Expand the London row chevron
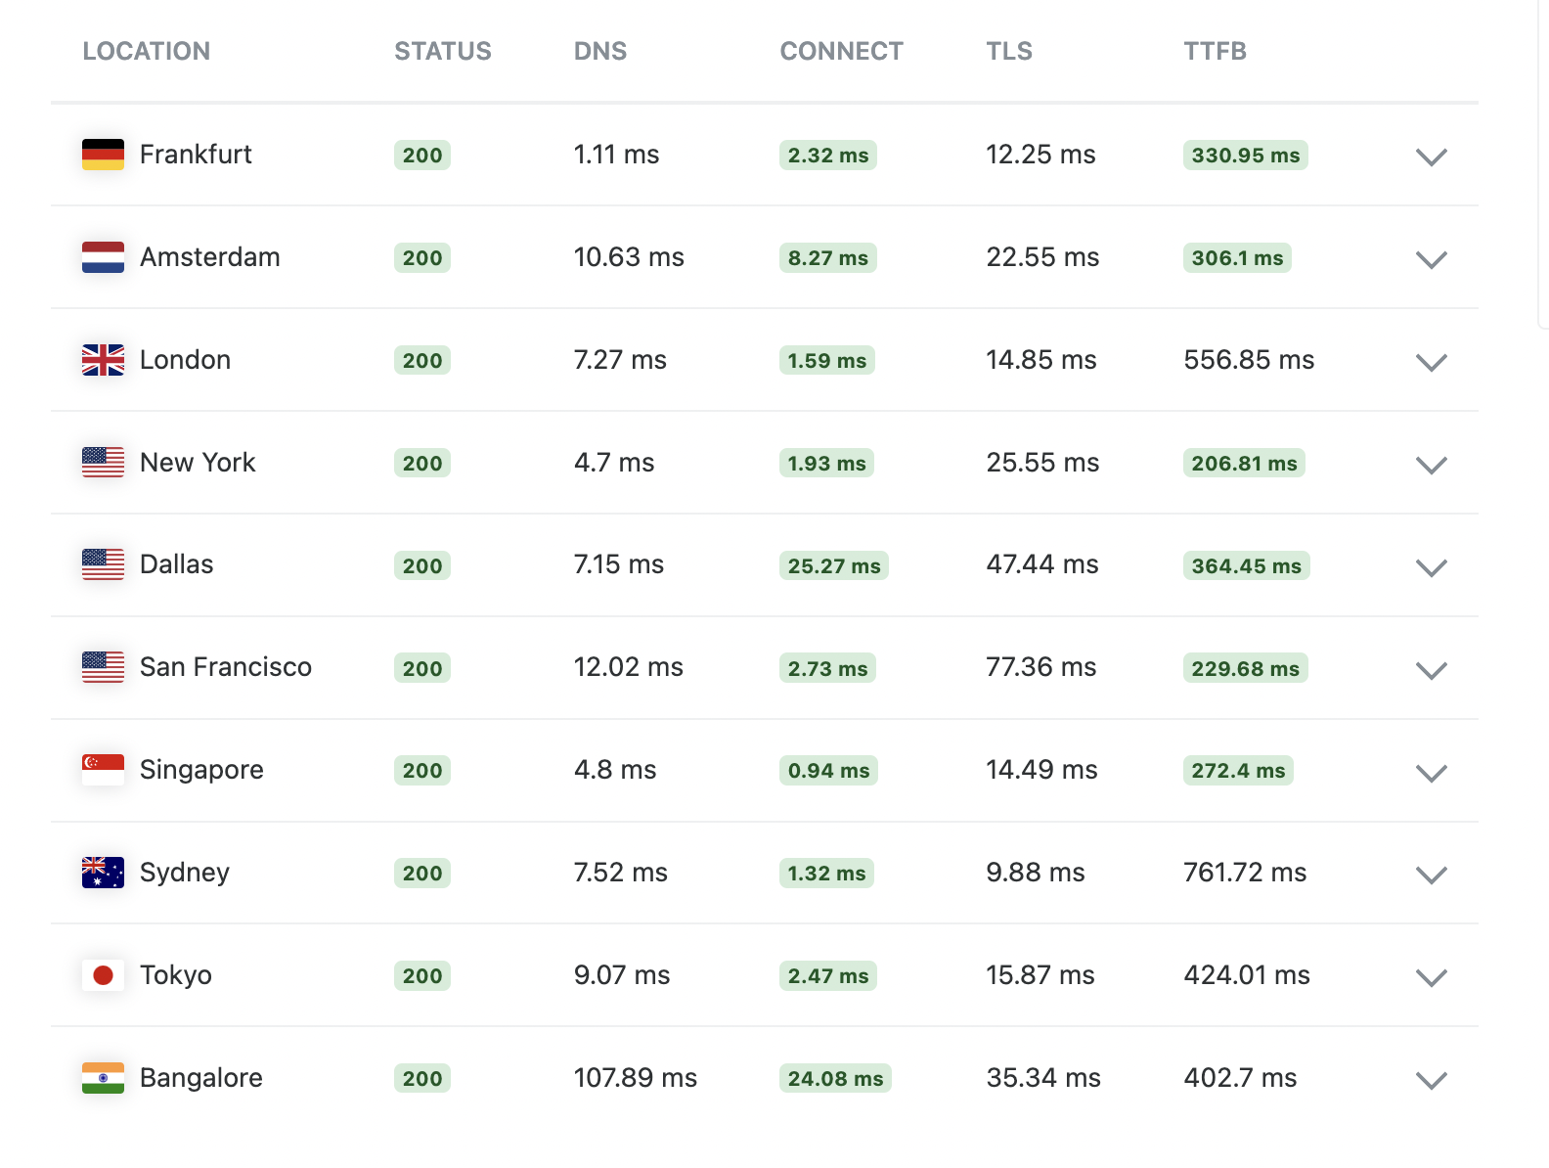The height and width of the screenshot is (1168, 1549). click(1431, 362)
